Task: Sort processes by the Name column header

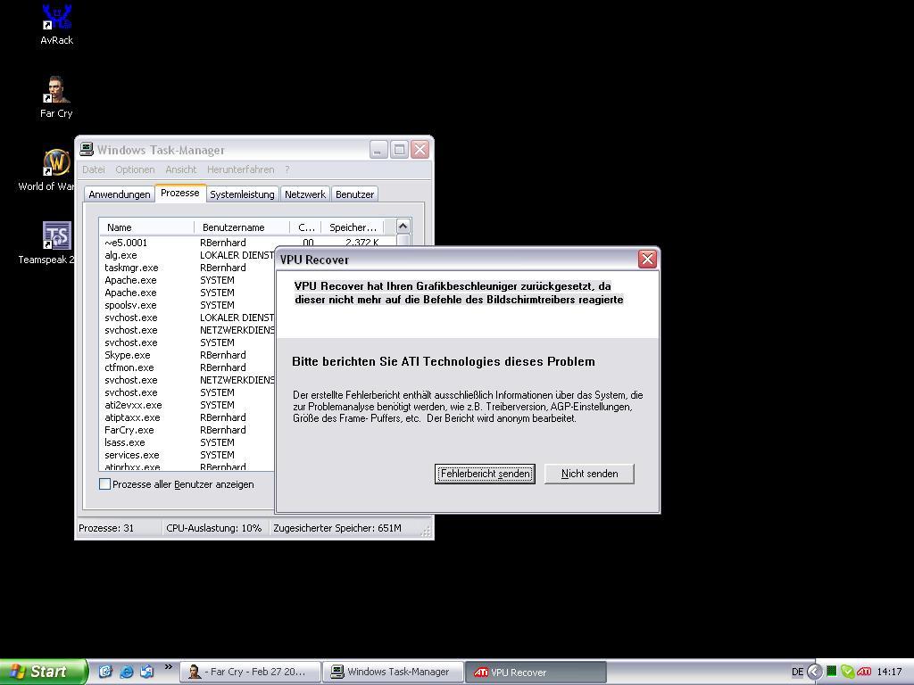Action: click(146, 227)
